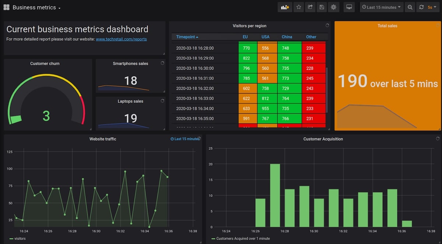442x244 pixels.
Task: Open the share dashboard icon
Action: click(310, 7)
